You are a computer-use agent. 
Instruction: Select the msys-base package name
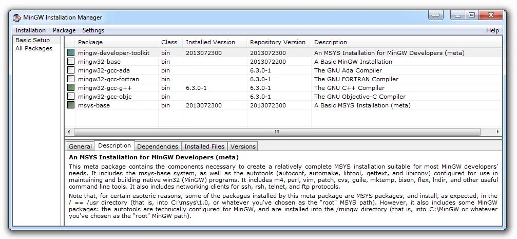[94, 105]
